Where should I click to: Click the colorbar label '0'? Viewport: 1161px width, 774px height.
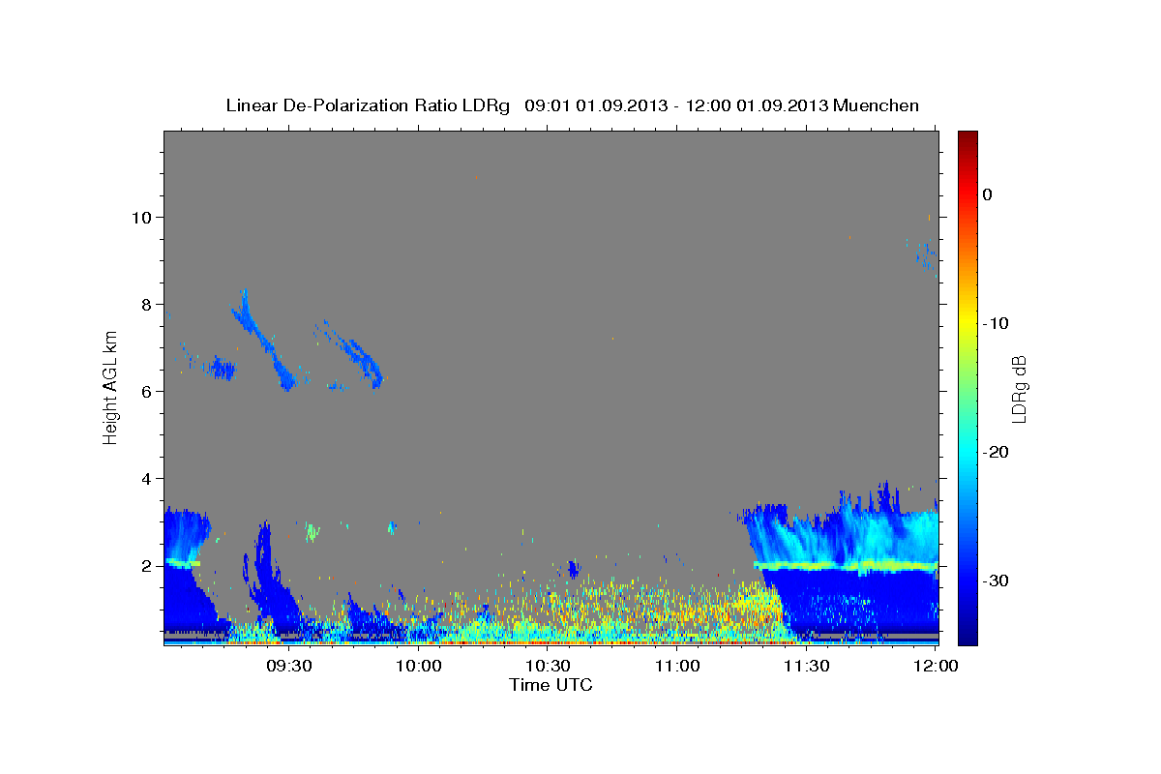987,194
